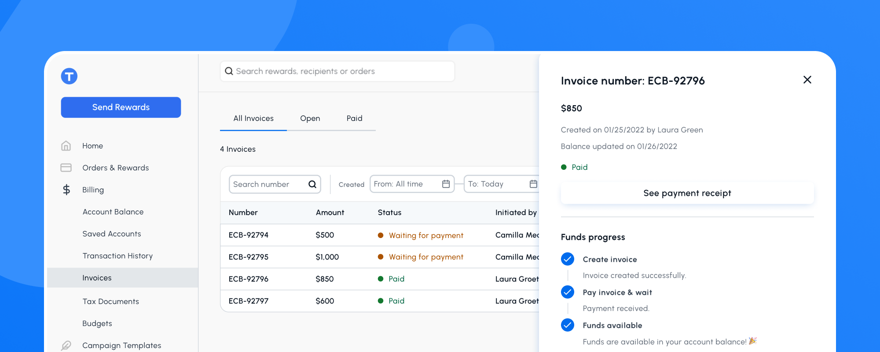Click the Campaign Templates feather icon
Viewport: 880px width, 352px height.
[66, 345]
